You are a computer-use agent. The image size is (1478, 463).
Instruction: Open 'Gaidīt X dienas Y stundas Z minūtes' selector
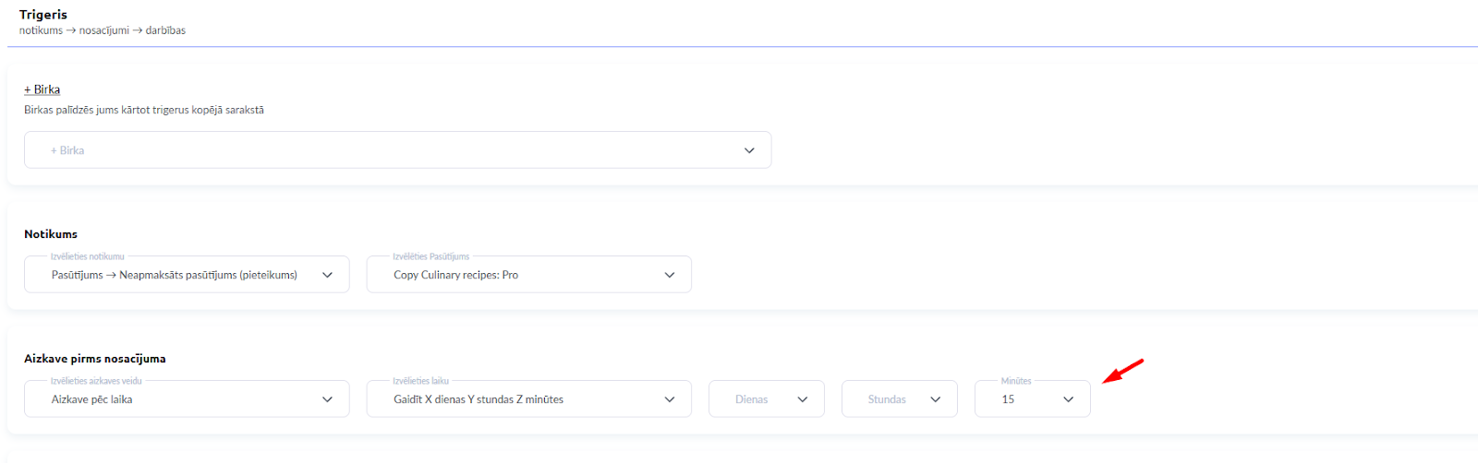517,399
